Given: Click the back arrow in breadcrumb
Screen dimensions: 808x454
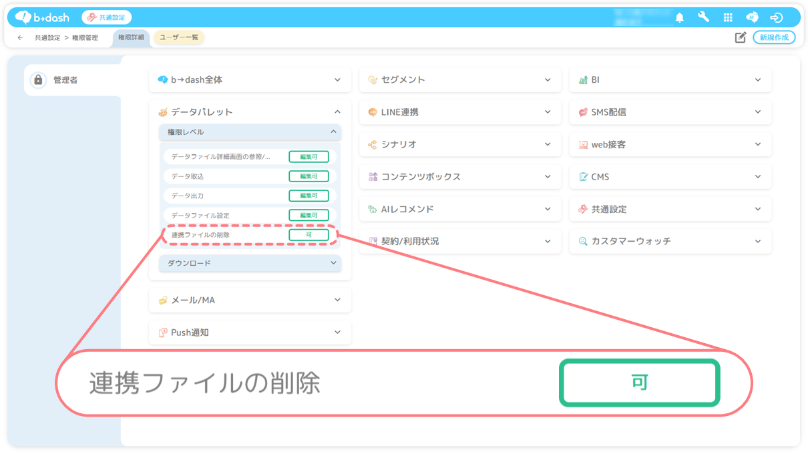Looking at the screenshot, I should (20, 38).
